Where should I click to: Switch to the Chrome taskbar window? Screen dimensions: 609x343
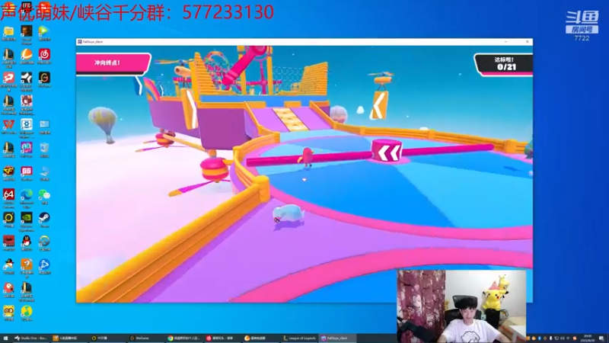point(184,338)
